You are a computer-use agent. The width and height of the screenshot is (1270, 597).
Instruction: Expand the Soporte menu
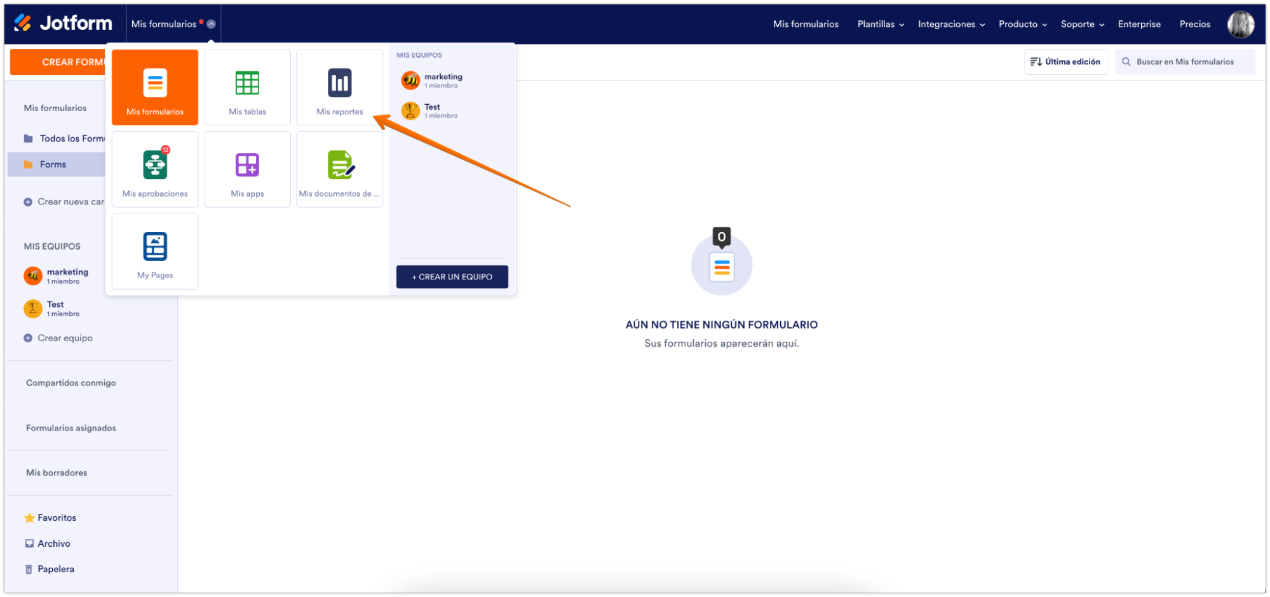[1083, 24]
